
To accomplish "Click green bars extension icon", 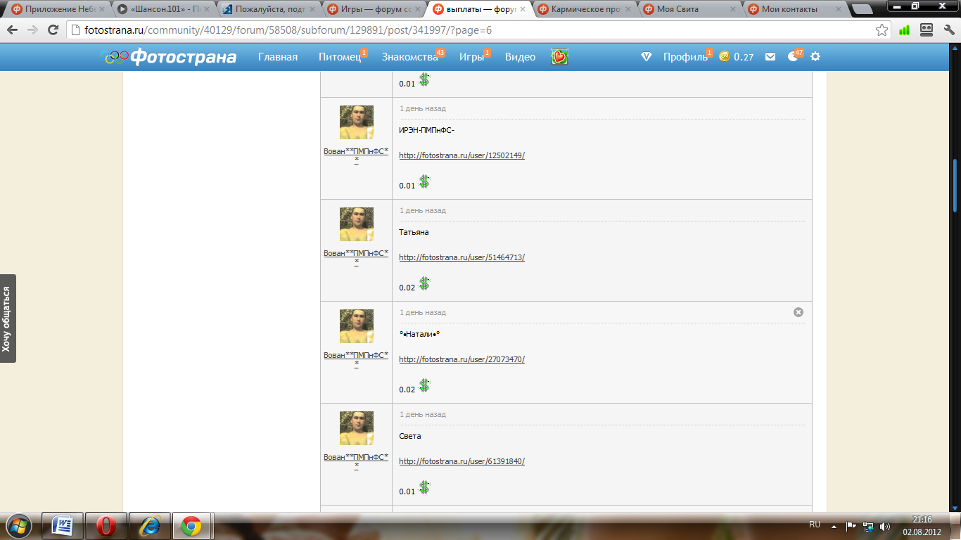I will pyautogui.click(x=904, y=30).
